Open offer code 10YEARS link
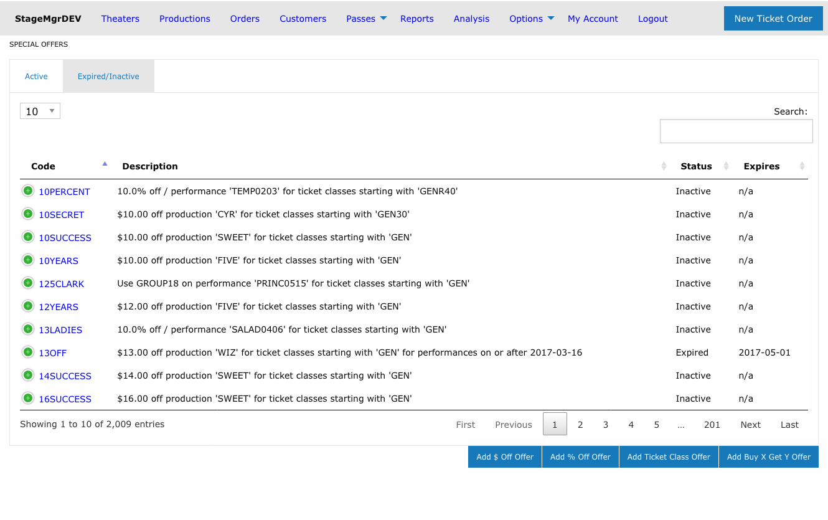Screen dimensions: 828x520 coord(59,261)
